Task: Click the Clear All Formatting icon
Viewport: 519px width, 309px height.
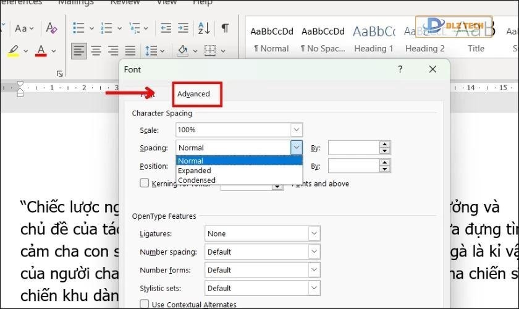Action: pos(51,28)
